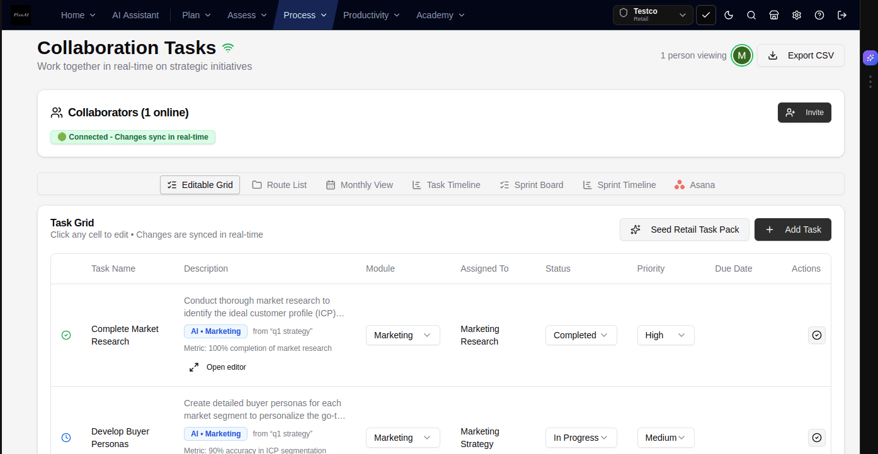The height and width of the screenshot is (454, 878).
Task: Open search with magnifier icon
Action: point(751,15)
